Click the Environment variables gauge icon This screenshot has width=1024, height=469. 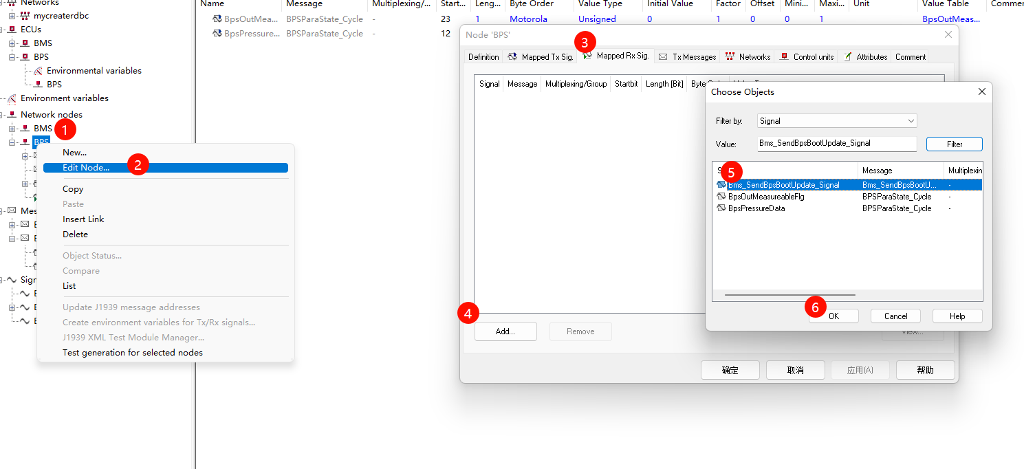(x=12, y=98)
